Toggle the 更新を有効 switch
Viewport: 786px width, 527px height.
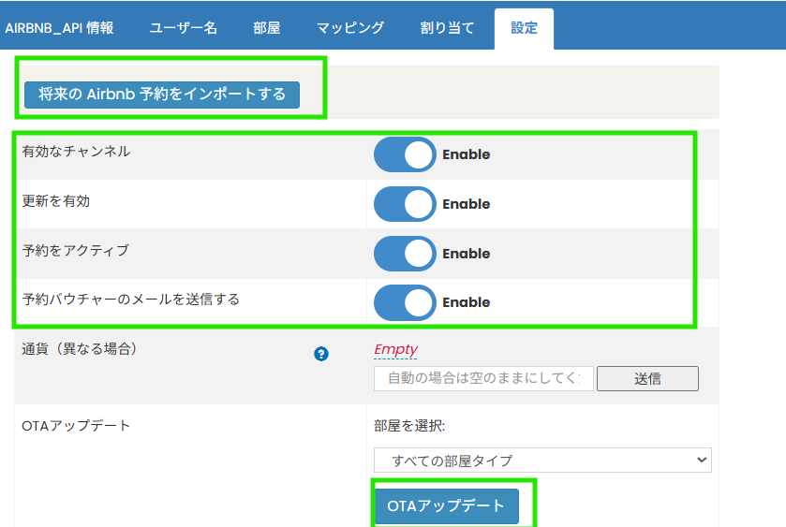pyautogui.click(x=405, y=204)
